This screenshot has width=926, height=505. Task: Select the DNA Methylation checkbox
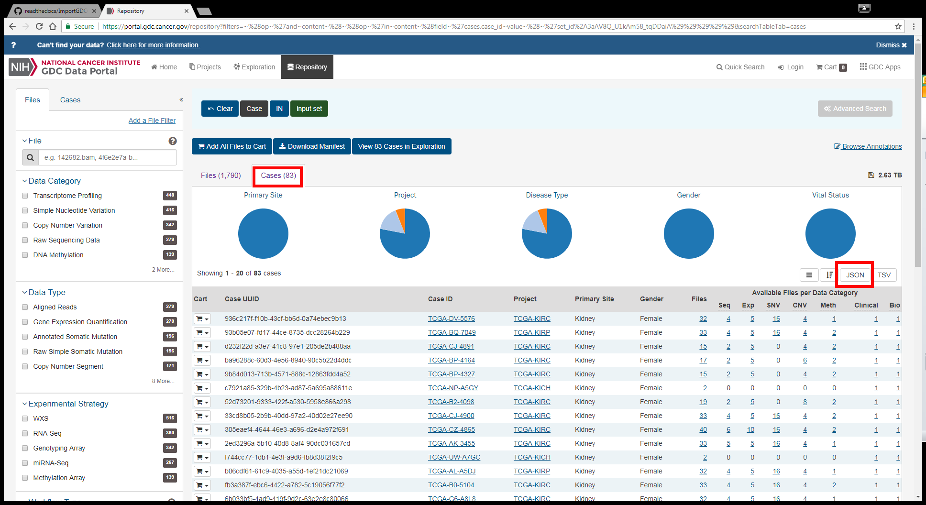click(x=25, y=255)
